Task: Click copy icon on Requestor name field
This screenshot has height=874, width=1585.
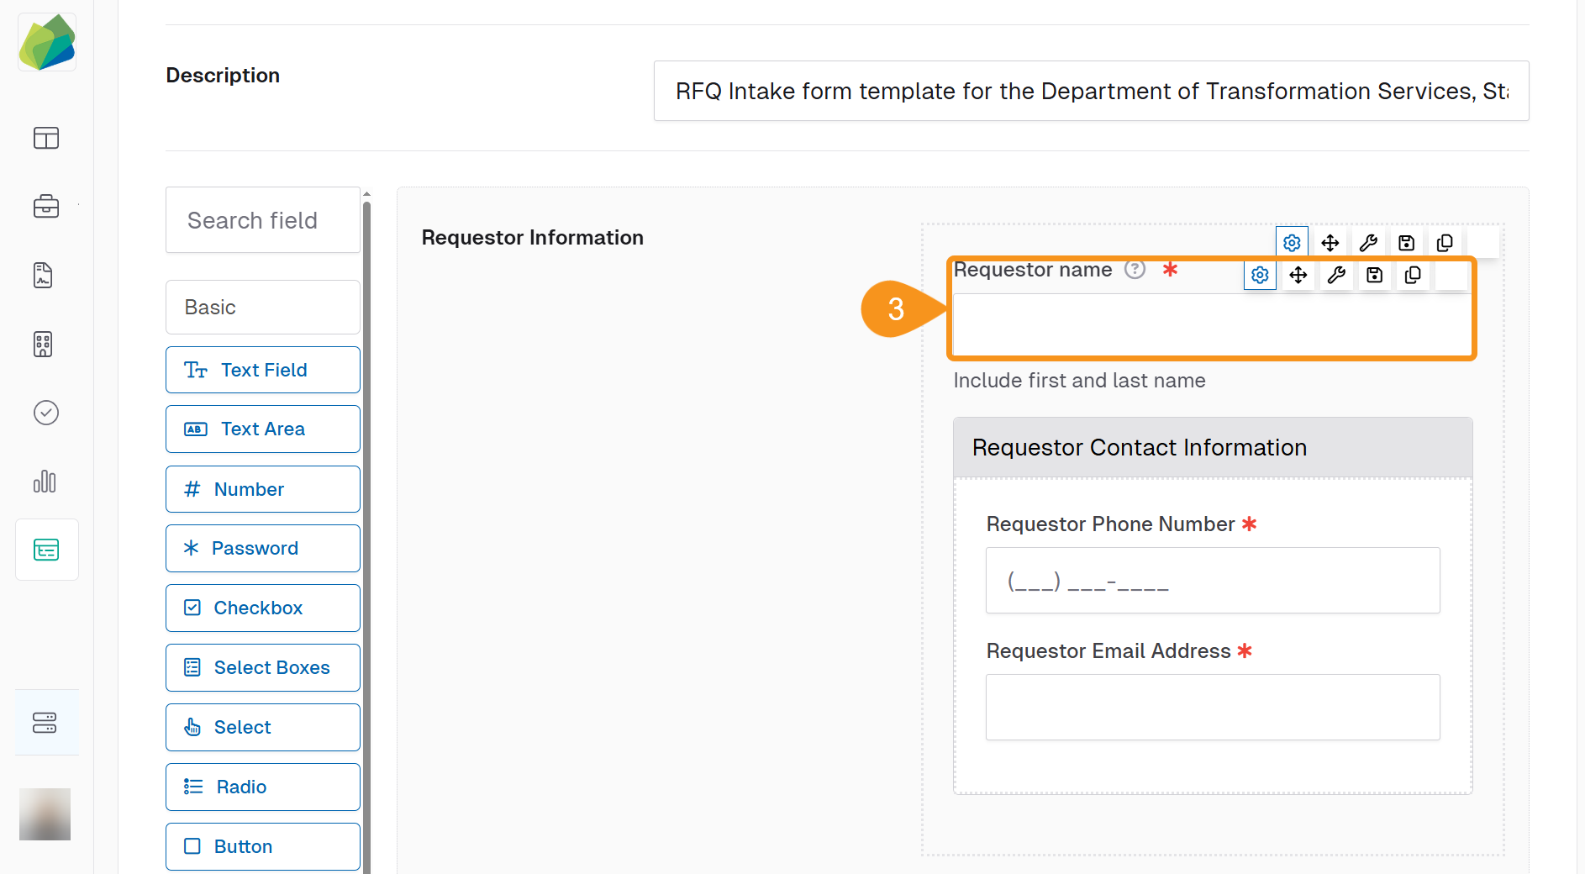Action: pyautogui.click(x=1413, y=275)
